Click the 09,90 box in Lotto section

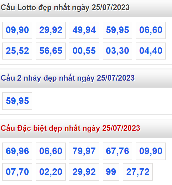pos(17,30)
